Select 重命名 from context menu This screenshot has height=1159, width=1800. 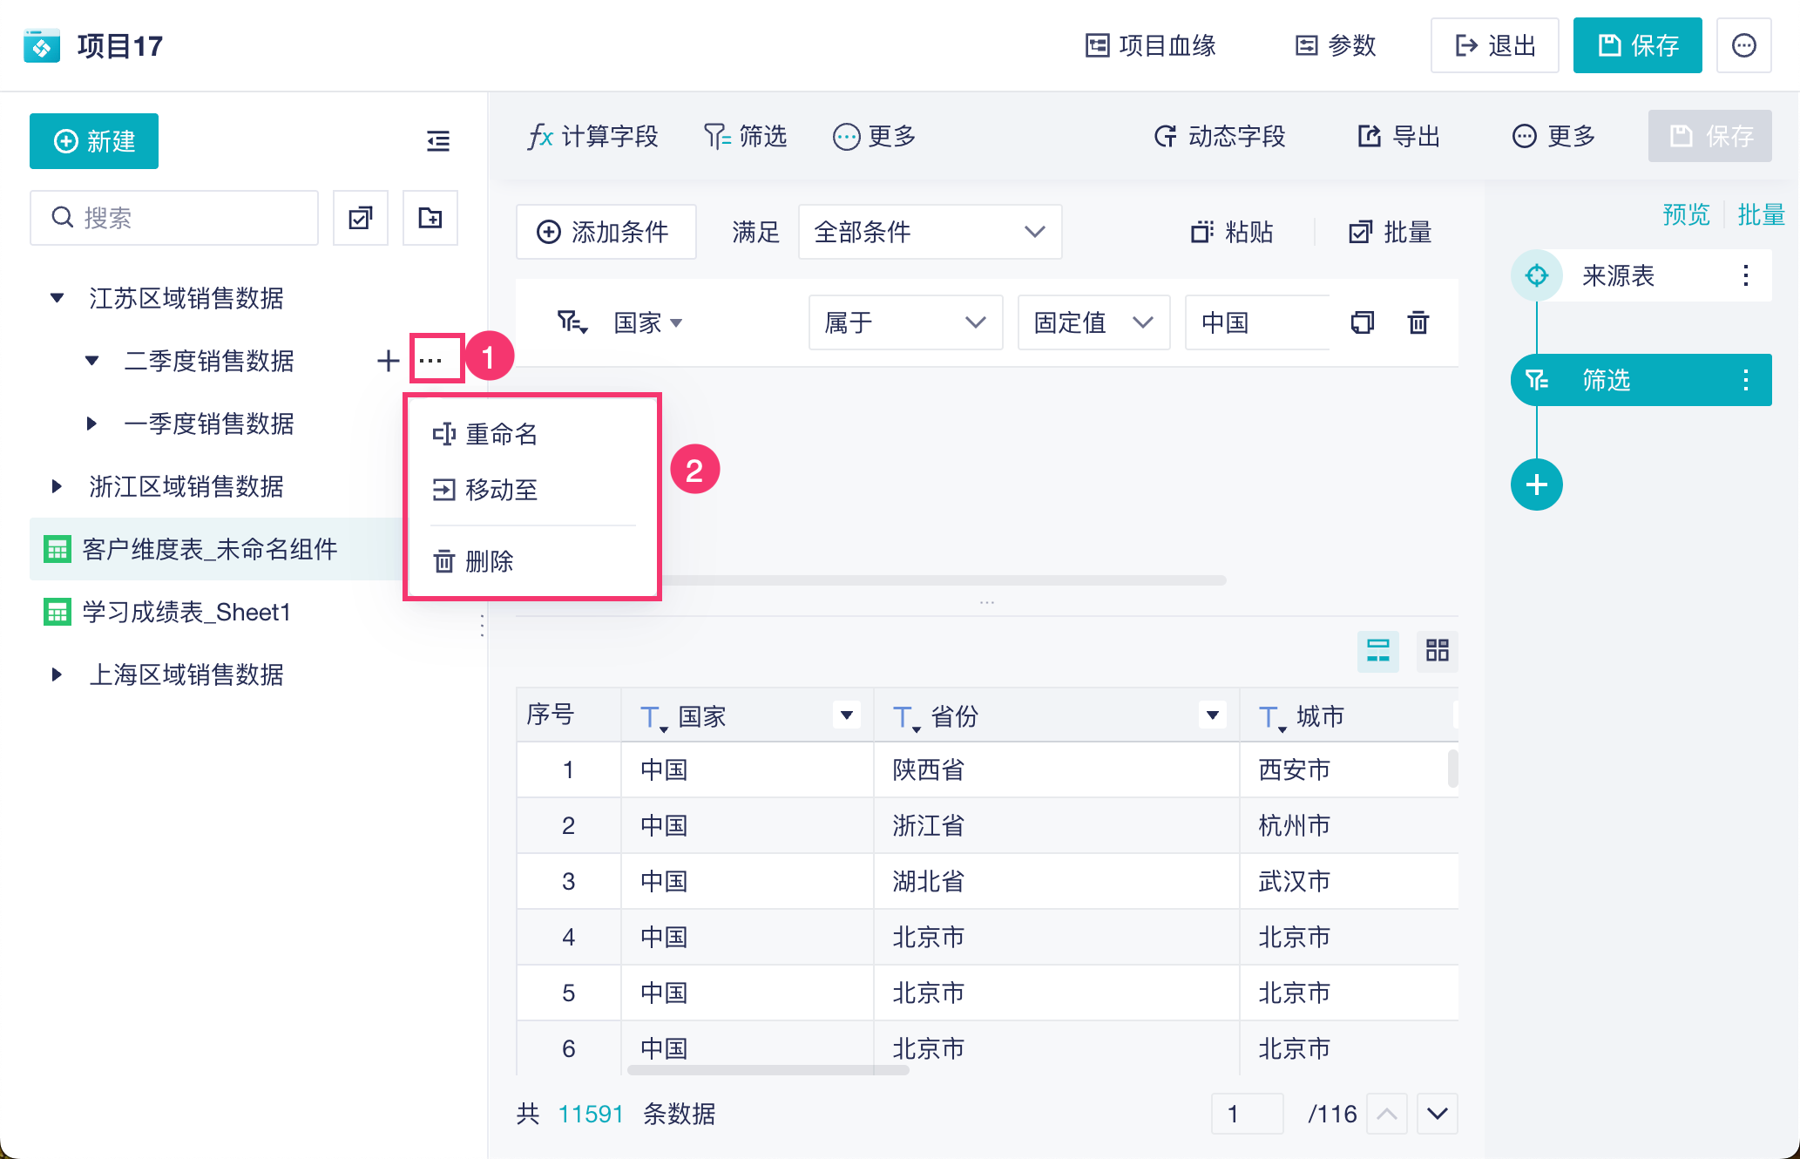(x=502, y=434)
